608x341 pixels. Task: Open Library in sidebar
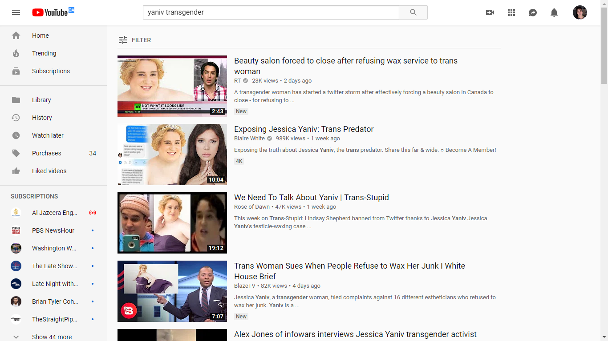click(x=53, y=100)
